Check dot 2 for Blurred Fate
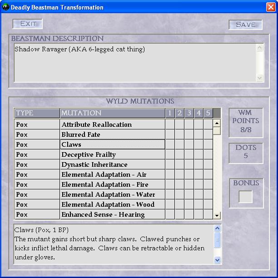 click(179, 134)
